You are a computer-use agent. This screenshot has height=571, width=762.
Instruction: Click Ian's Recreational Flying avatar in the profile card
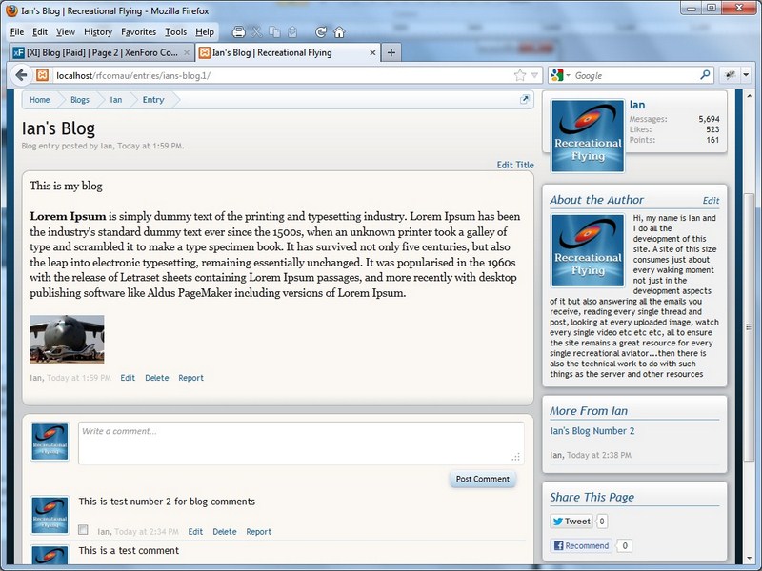[x=588, y=136]
